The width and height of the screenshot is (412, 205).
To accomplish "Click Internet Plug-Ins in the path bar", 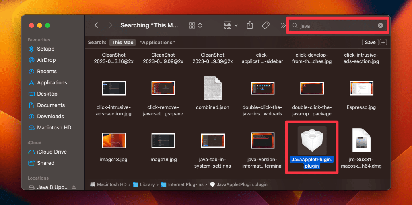I will pyautogui.click(x=182, y=184).
